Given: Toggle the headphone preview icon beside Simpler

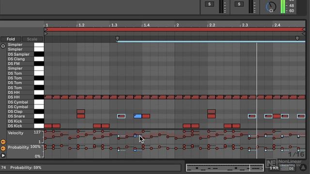Looking at the screenshot, I should coord(3,46).
